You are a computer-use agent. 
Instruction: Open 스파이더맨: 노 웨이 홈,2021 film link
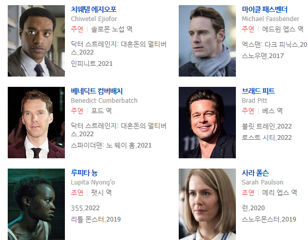(111, 145)
